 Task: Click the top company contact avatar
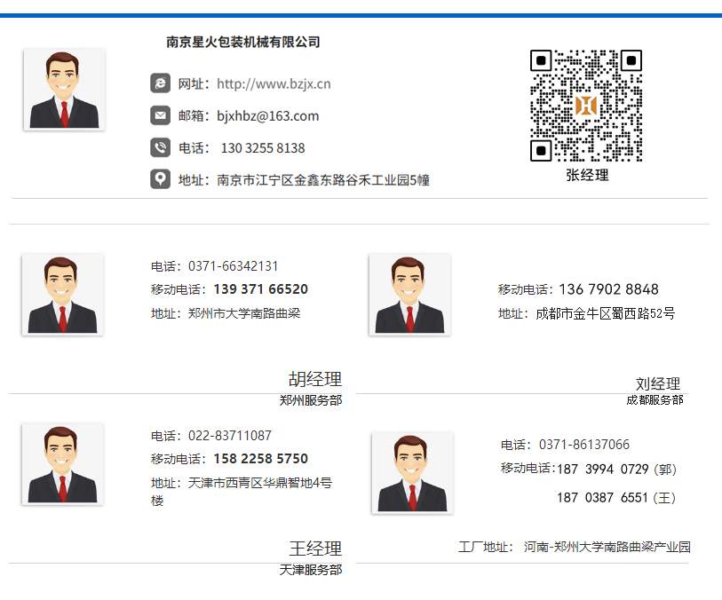coord(63,90)
